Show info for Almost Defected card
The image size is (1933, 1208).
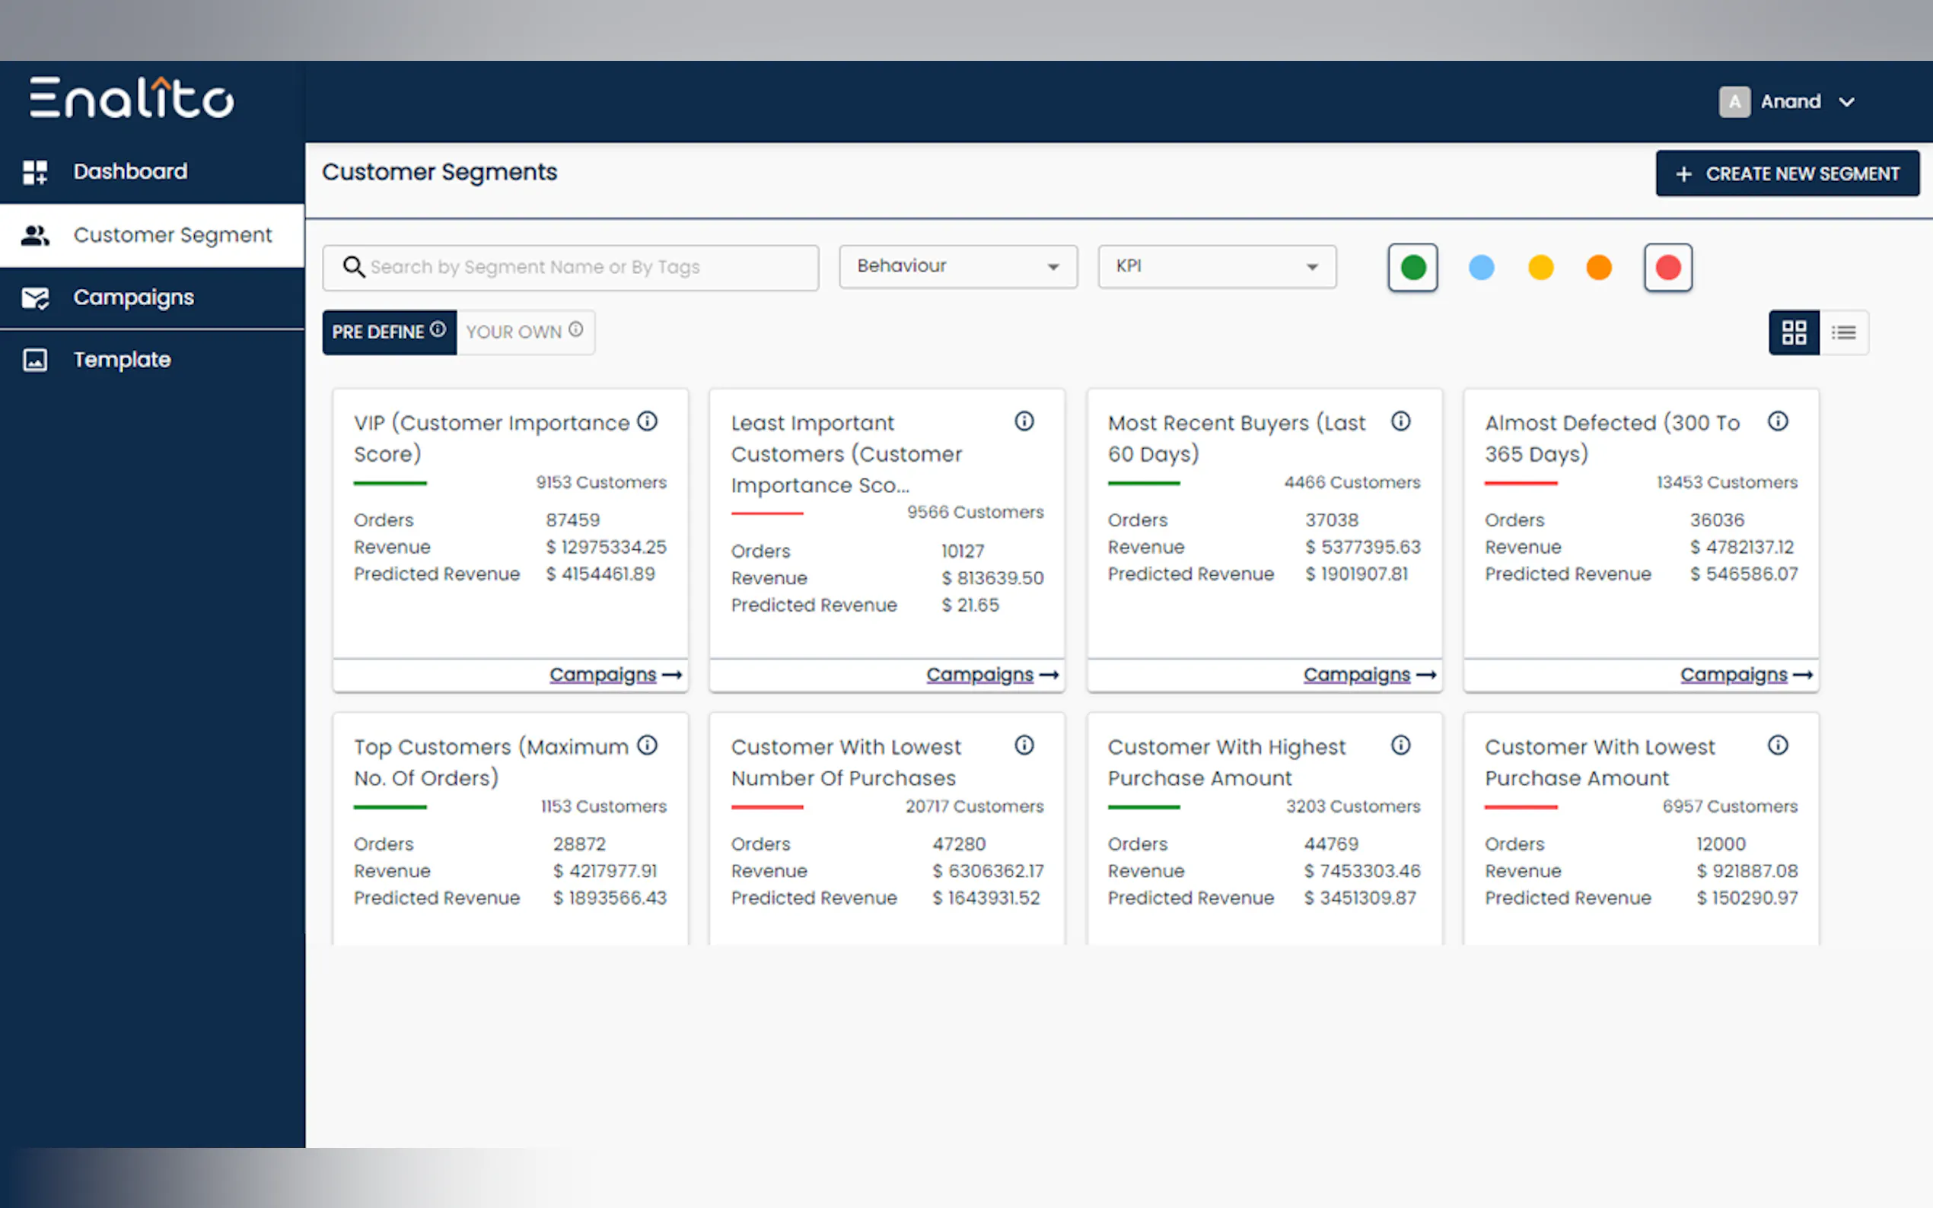click(x=1778, y=421)
